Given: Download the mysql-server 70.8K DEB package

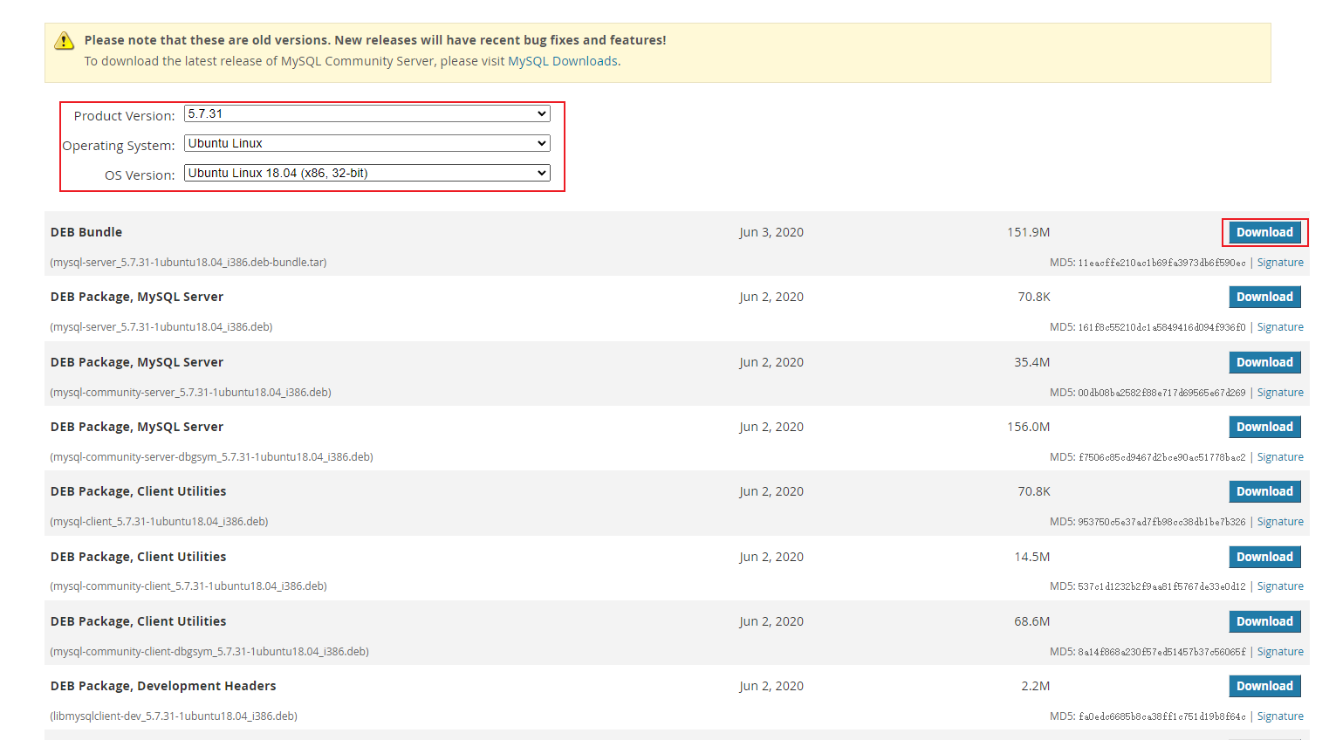Looking at the screenshot, I should click(x=1264, y=297).
